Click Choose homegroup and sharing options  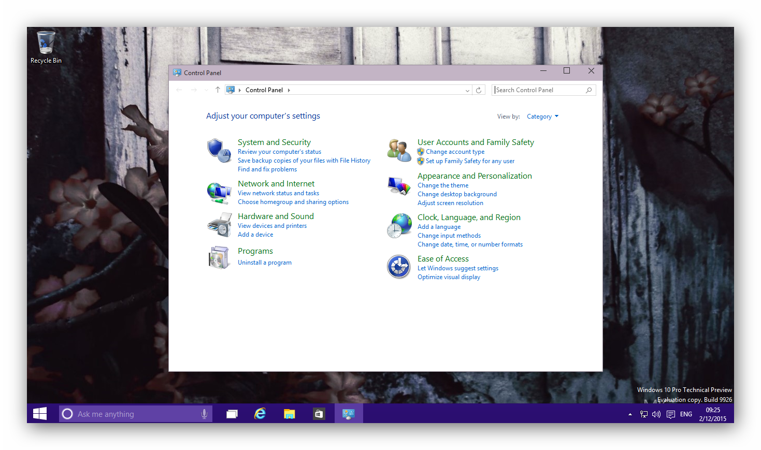pos(293,202)
